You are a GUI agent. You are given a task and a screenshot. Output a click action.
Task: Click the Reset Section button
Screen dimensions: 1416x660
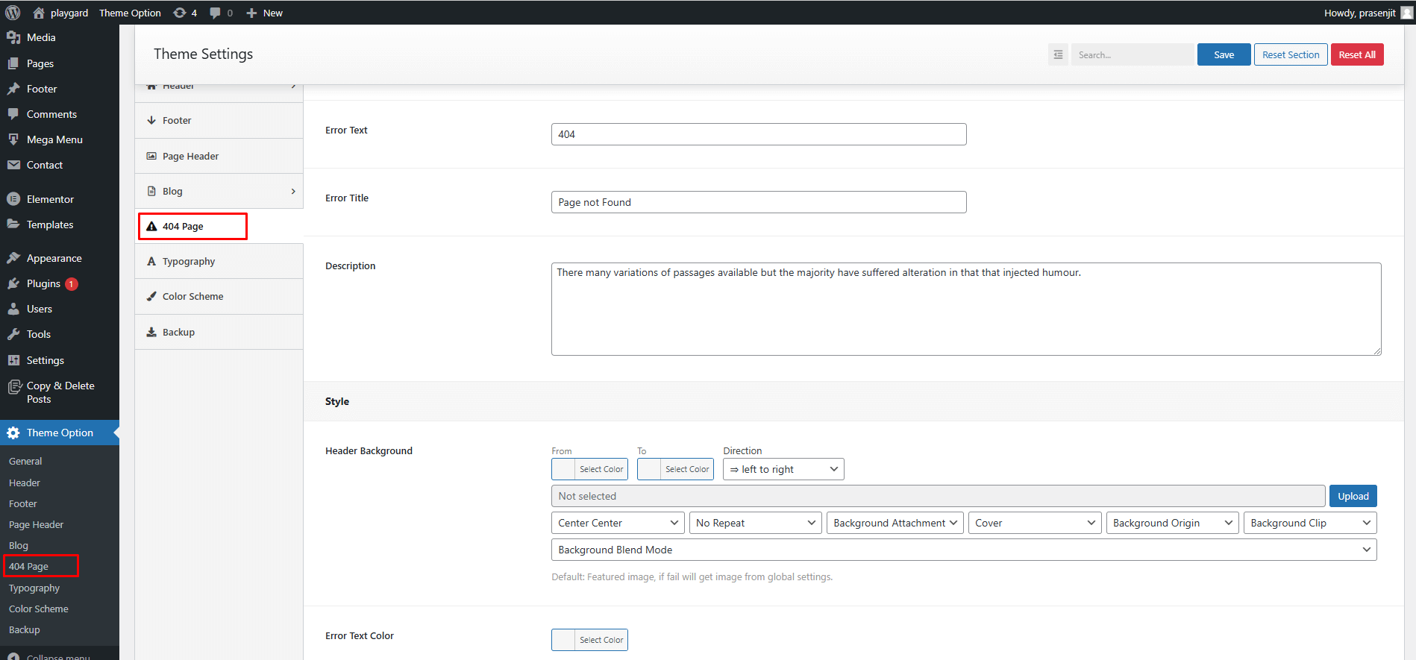(x=1291, y=54)
